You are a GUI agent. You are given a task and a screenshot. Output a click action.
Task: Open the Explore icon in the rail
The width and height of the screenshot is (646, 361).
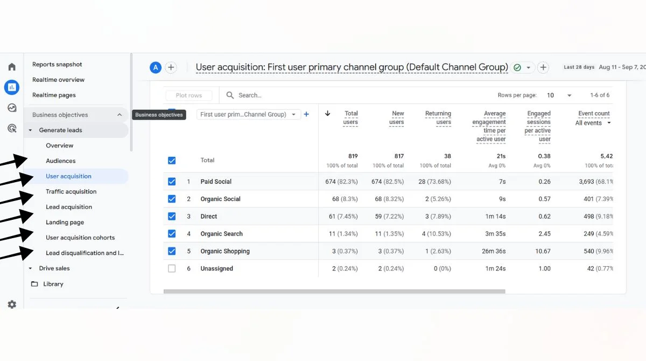12,108
